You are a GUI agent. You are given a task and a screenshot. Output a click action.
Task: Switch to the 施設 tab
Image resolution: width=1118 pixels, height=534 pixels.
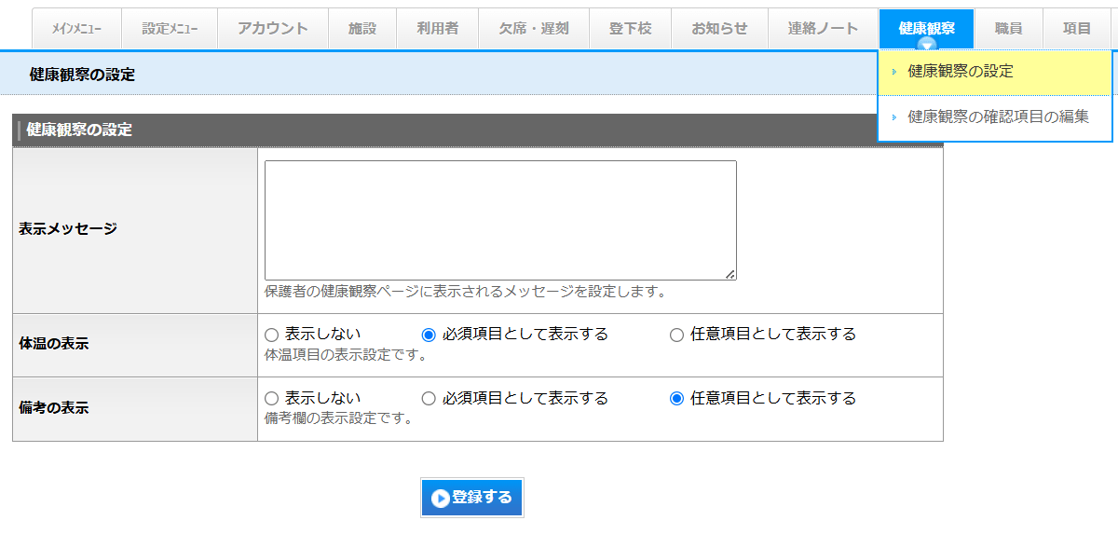(362, 29)
